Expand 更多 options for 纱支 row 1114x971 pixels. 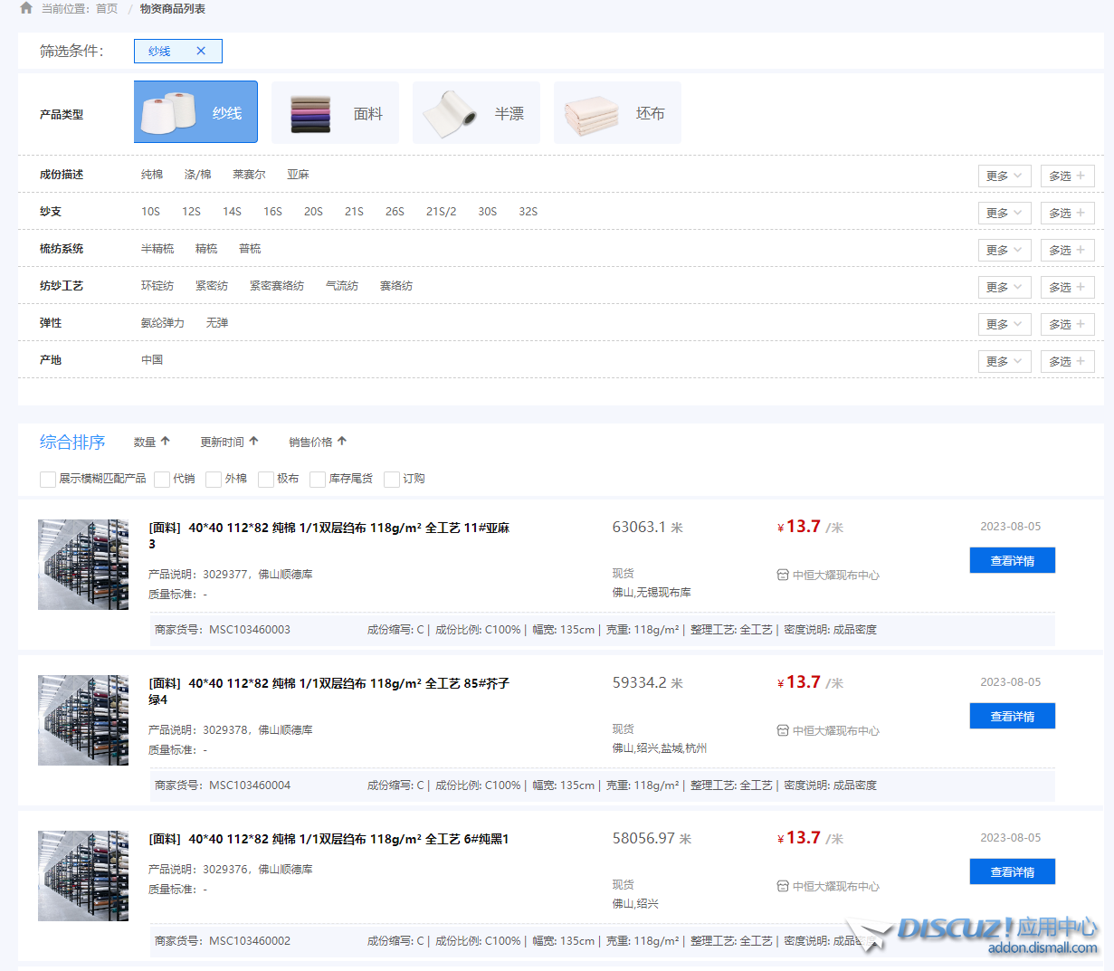1005,213
